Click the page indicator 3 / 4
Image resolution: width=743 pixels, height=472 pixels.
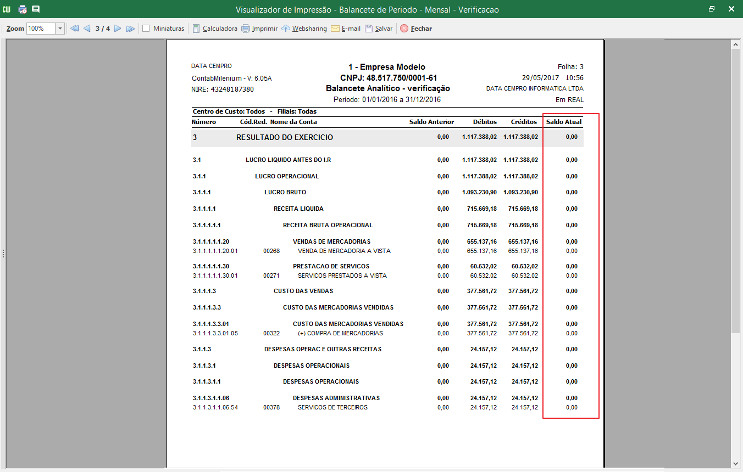[102, 29]
